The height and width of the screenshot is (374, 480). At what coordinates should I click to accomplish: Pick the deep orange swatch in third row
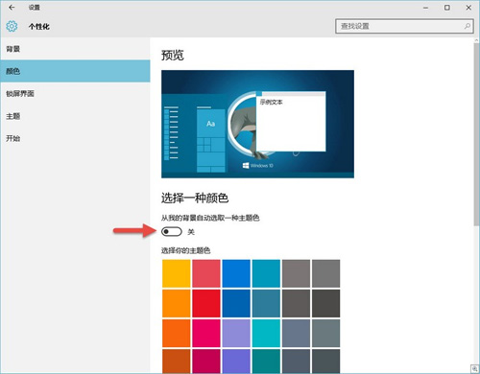177,334
